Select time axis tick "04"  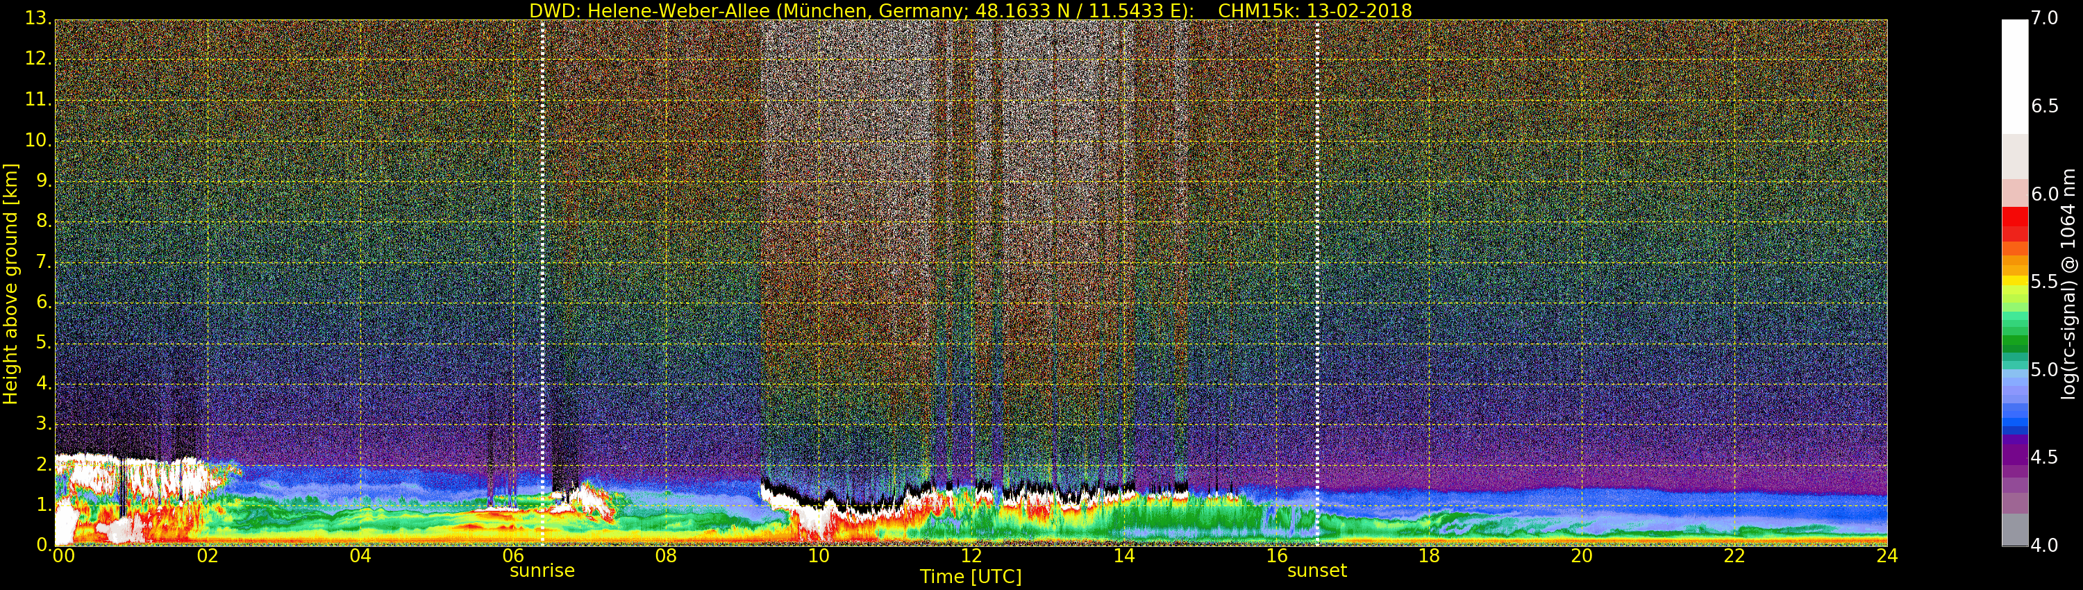tap(360, 556)
